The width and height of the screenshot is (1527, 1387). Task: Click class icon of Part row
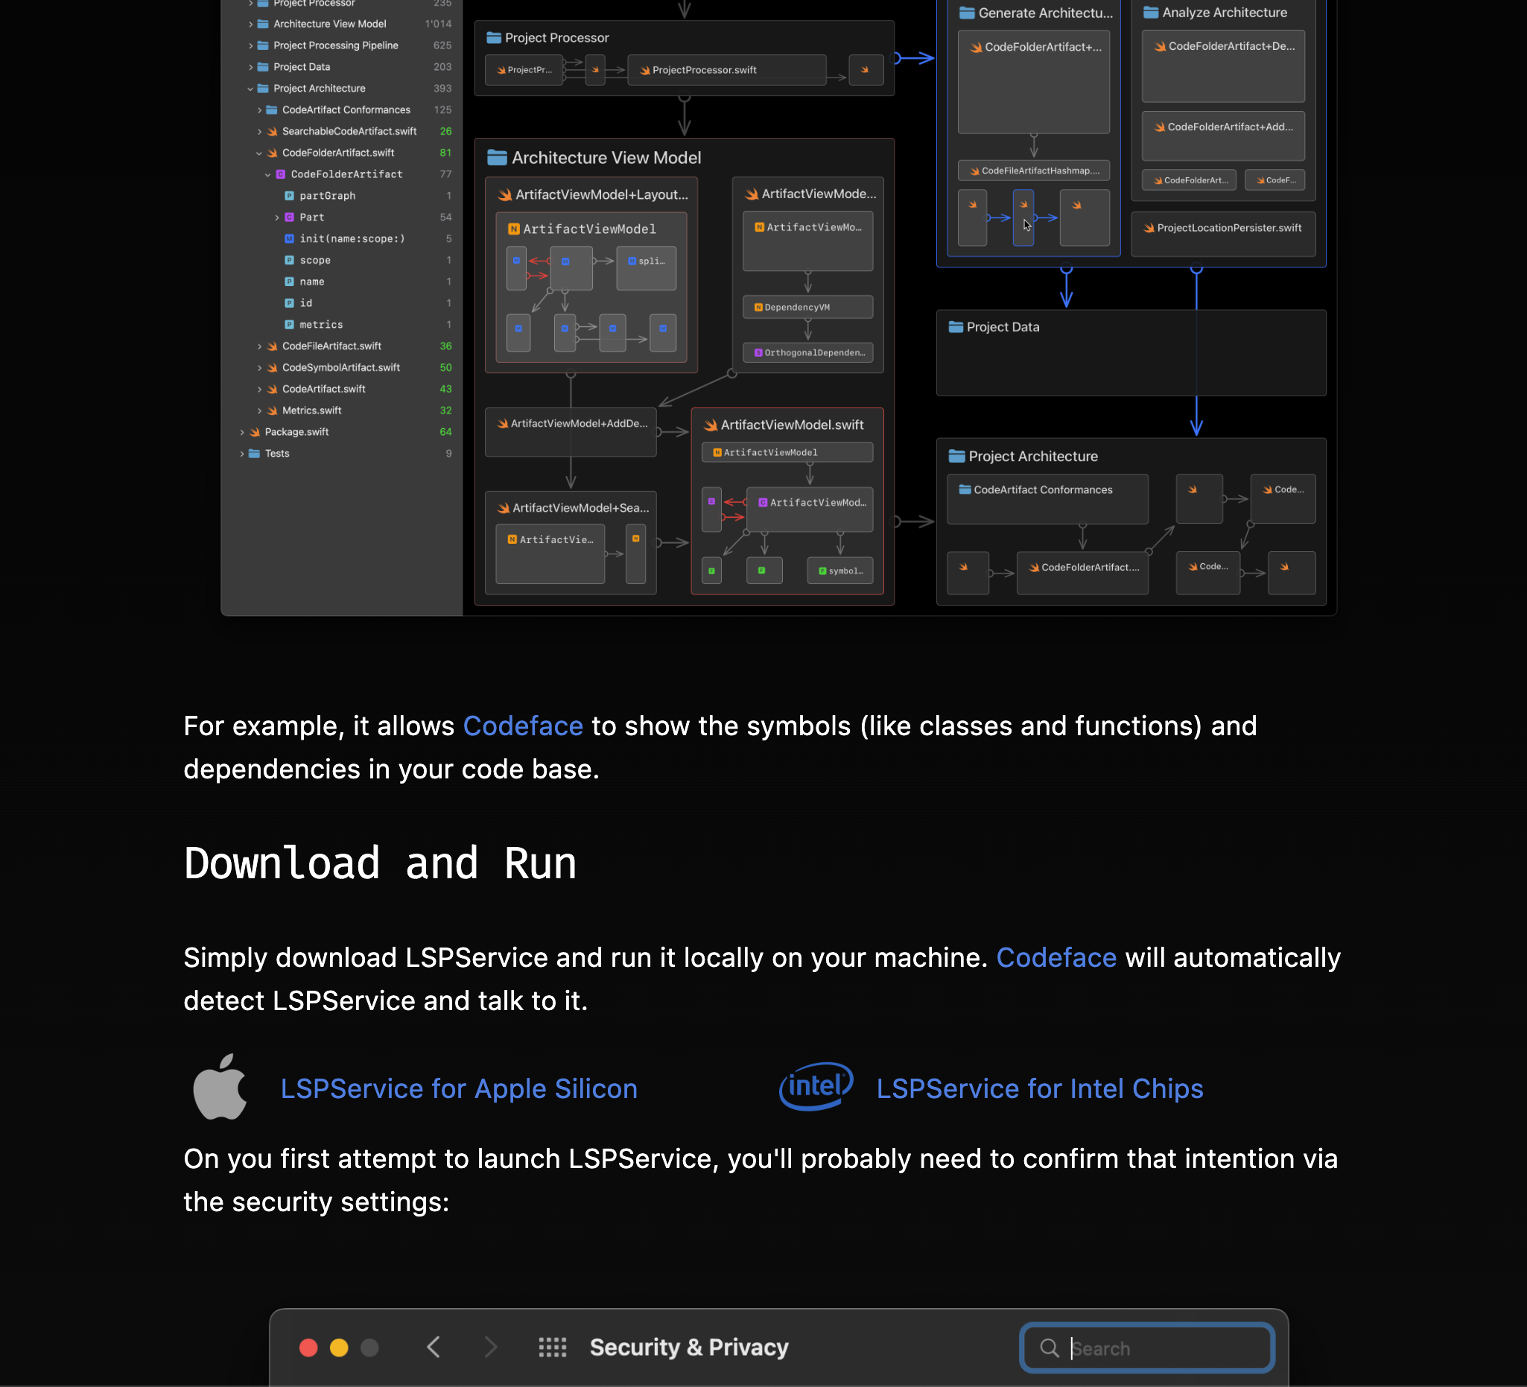(289, 218)
